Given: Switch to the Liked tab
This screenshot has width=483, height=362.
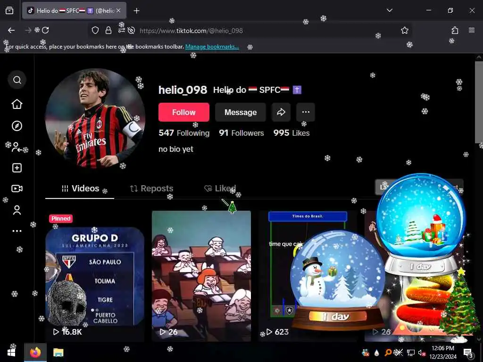Looking at the screenshot, I should click(x=220, y=189).
